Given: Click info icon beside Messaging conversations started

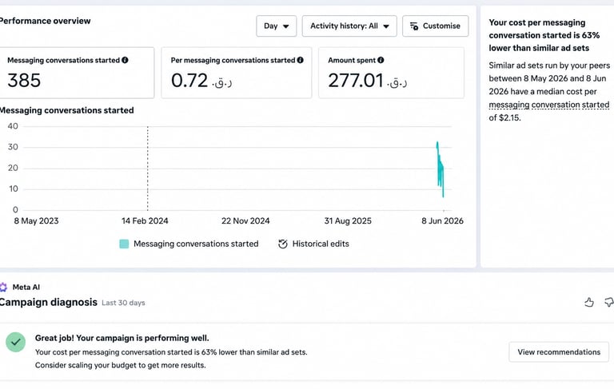Looking at the screenshot, I should [x=125, y=60].
